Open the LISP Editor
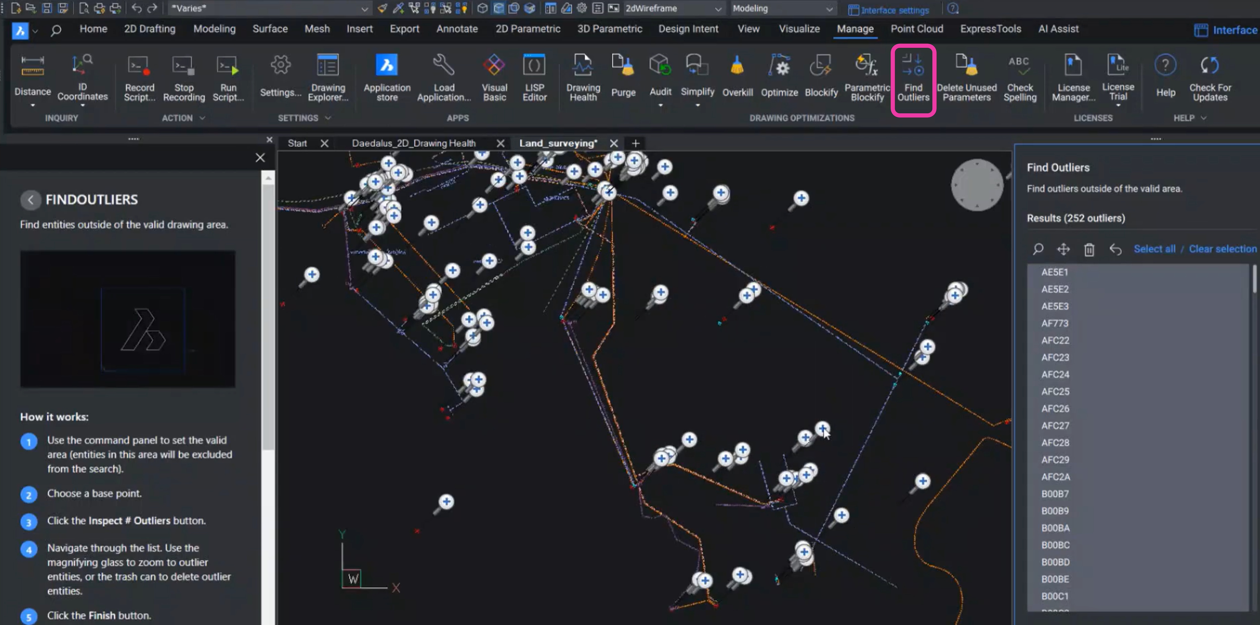Screen dimensions: 1260x625 534,76
